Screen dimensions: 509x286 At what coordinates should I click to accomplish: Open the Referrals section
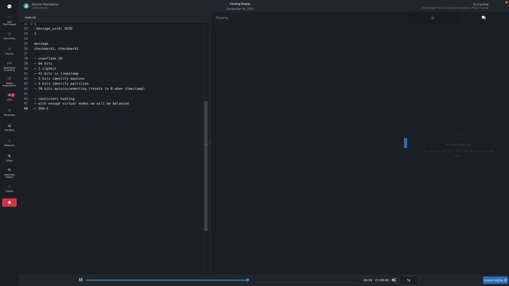(x=9, y=143)
